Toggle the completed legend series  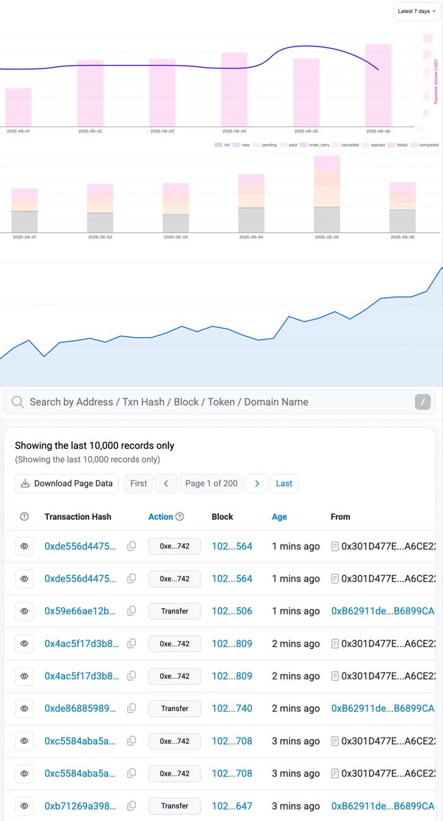coord(425,145)
